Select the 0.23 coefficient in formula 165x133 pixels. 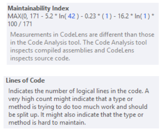point(90,16)
